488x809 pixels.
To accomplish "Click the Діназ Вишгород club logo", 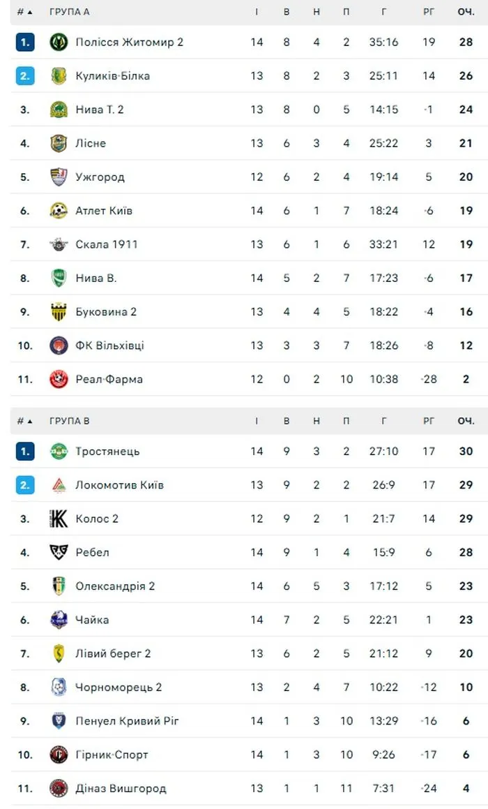I will click(x=59, y=789).
